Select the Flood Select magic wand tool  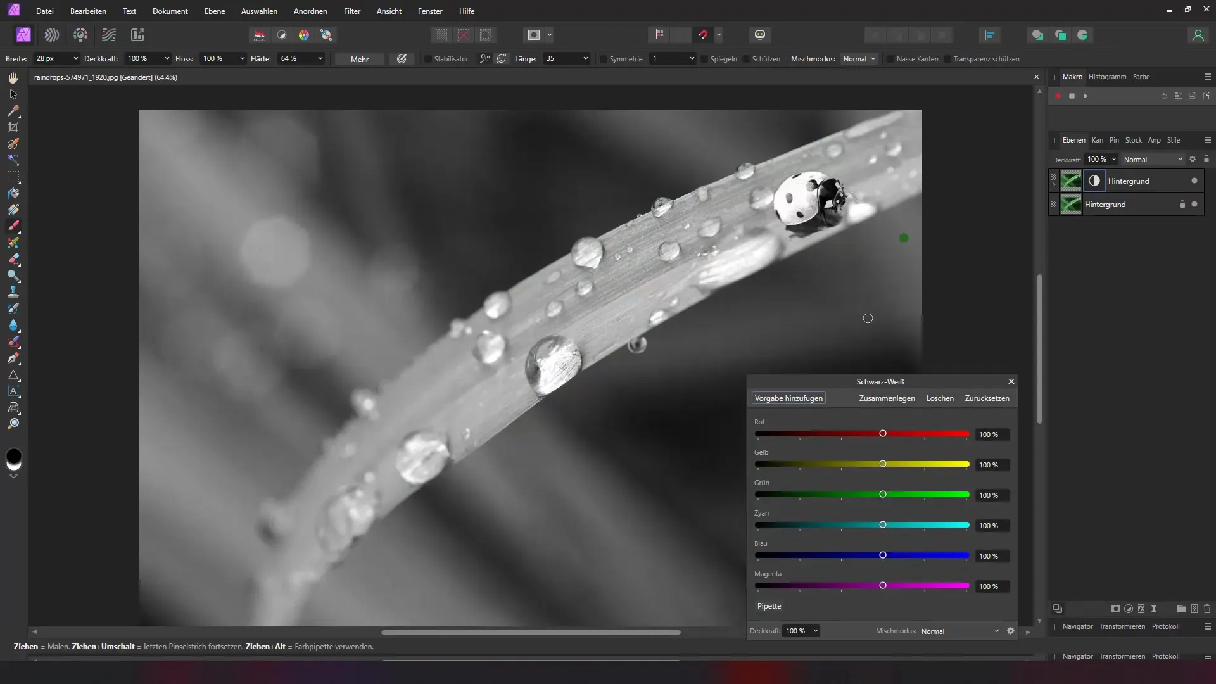[x=13, y=160]
